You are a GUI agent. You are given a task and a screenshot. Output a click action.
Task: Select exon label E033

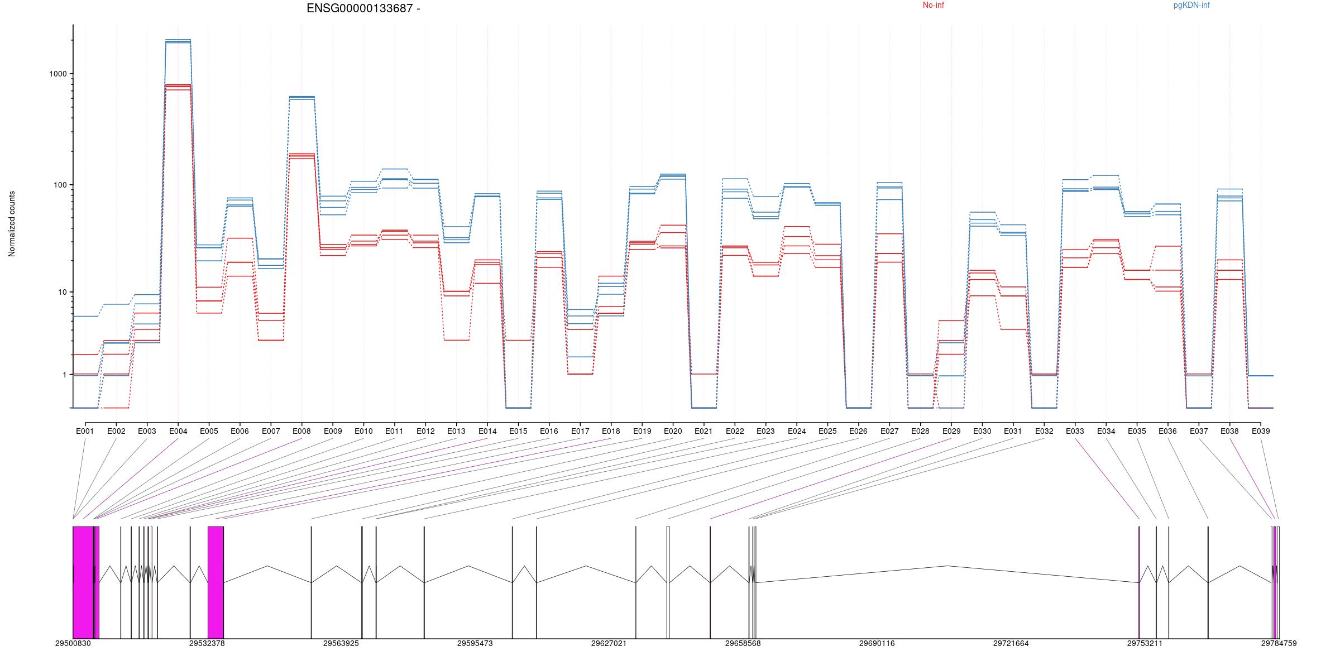(x=1075, y=431)
